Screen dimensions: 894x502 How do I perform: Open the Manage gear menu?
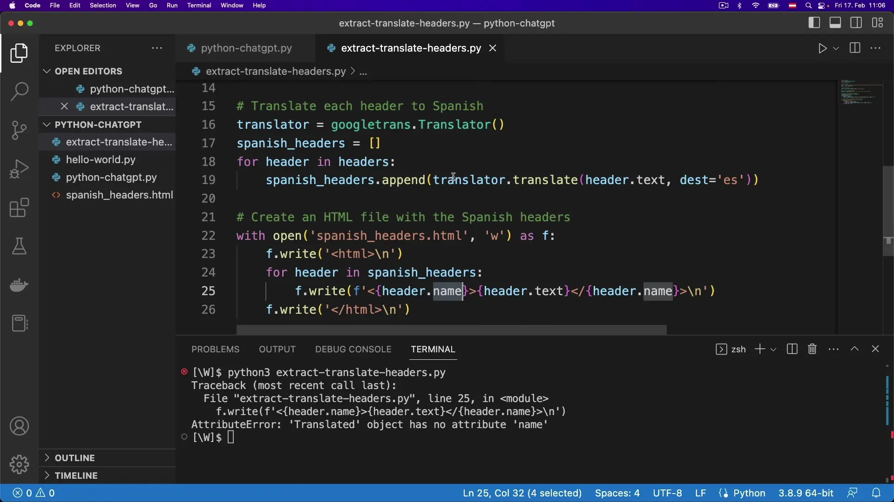pyautogui.click(x=19, y=464)
